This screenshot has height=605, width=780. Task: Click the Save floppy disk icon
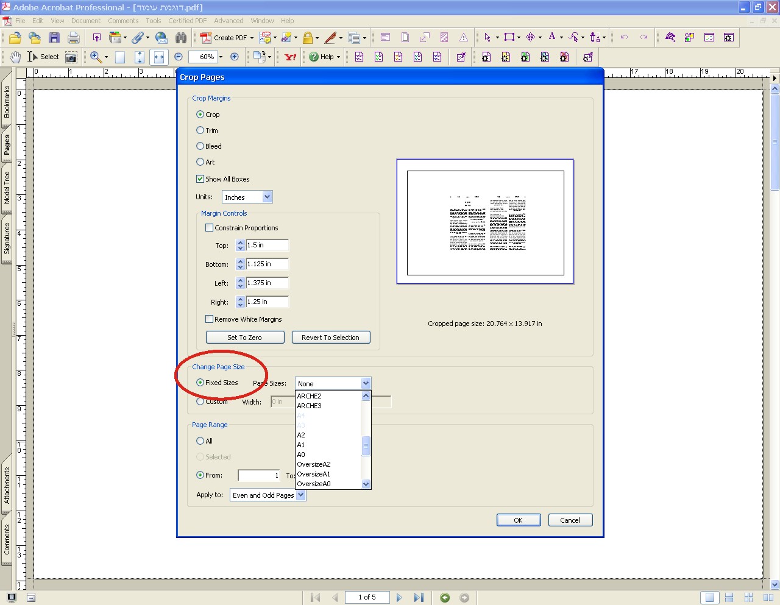tap(54, 38)
